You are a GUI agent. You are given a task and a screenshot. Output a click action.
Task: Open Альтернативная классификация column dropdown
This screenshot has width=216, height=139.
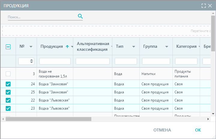click(x=111, y=47)
